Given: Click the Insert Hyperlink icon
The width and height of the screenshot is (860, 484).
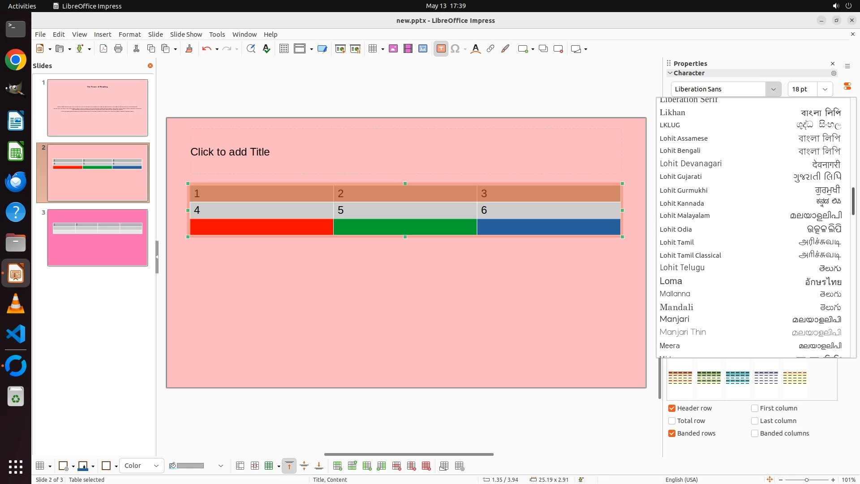Looking at the screenshot, I should (490, 49).
